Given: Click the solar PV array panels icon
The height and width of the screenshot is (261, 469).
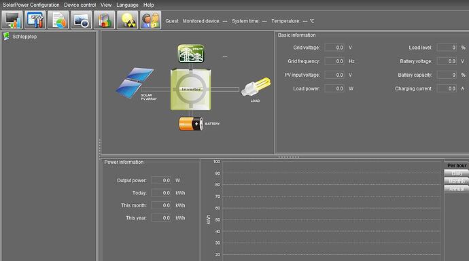Looking at the screenshot, I should tap(135, 83).
